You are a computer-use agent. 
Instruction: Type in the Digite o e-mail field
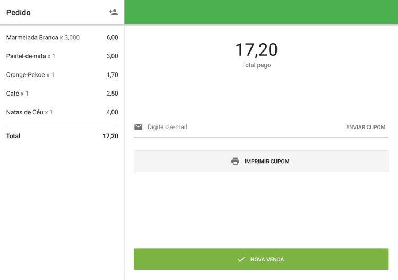coord(239,127)
